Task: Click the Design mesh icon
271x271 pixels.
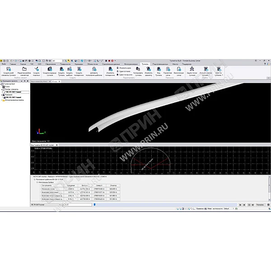Action: pos(167,70)
